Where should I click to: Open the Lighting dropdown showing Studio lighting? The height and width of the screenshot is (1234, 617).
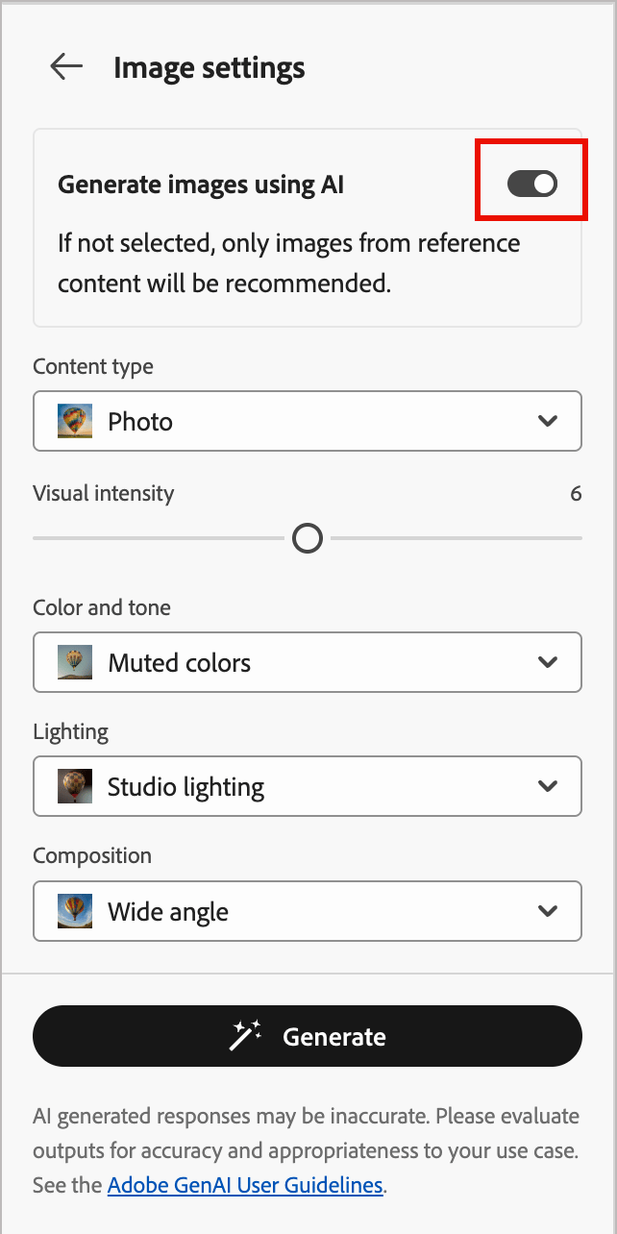(308, 785)
